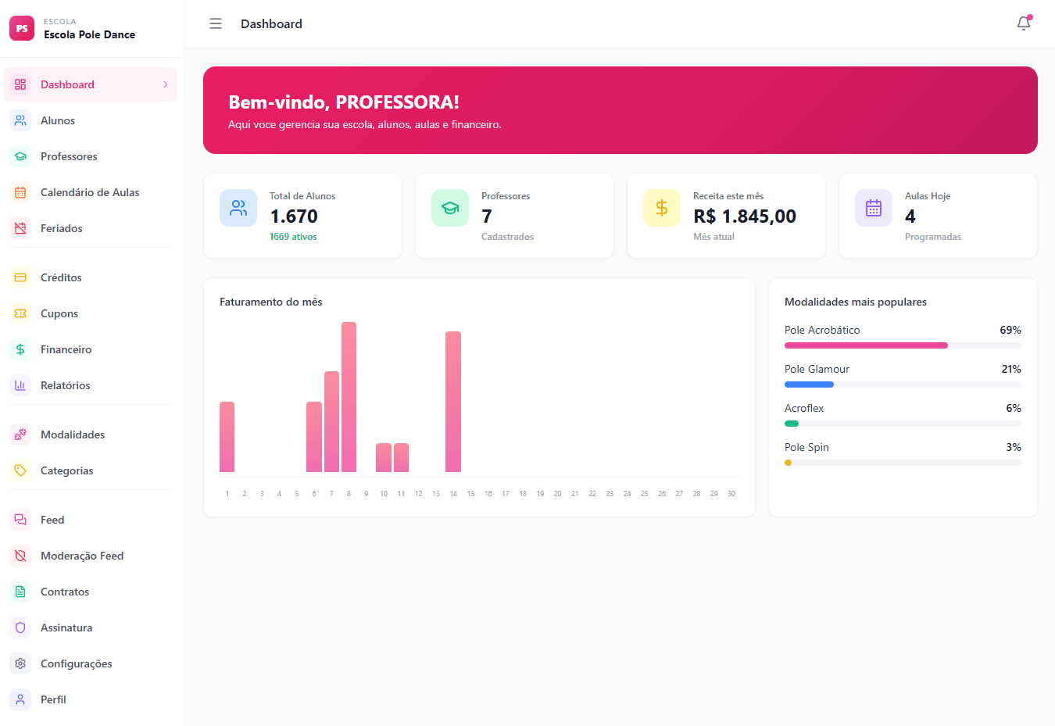Click the Perfil user icon
The image size is (1055, 726).
[20, 699]
